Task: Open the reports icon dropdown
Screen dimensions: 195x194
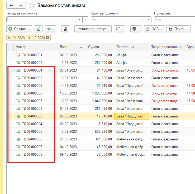Action: click(x=119, y=29)
